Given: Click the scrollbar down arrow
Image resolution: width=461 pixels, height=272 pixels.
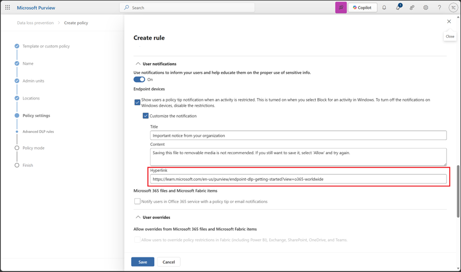Looking at the screenshot, I should pos(458,269).
